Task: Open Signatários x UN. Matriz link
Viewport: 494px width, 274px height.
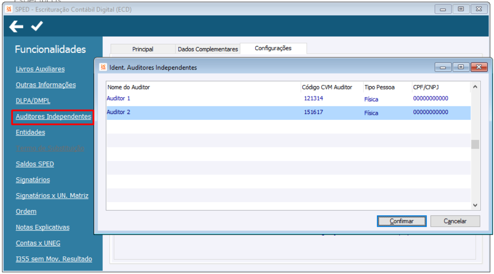Action: tap(52, 195)
